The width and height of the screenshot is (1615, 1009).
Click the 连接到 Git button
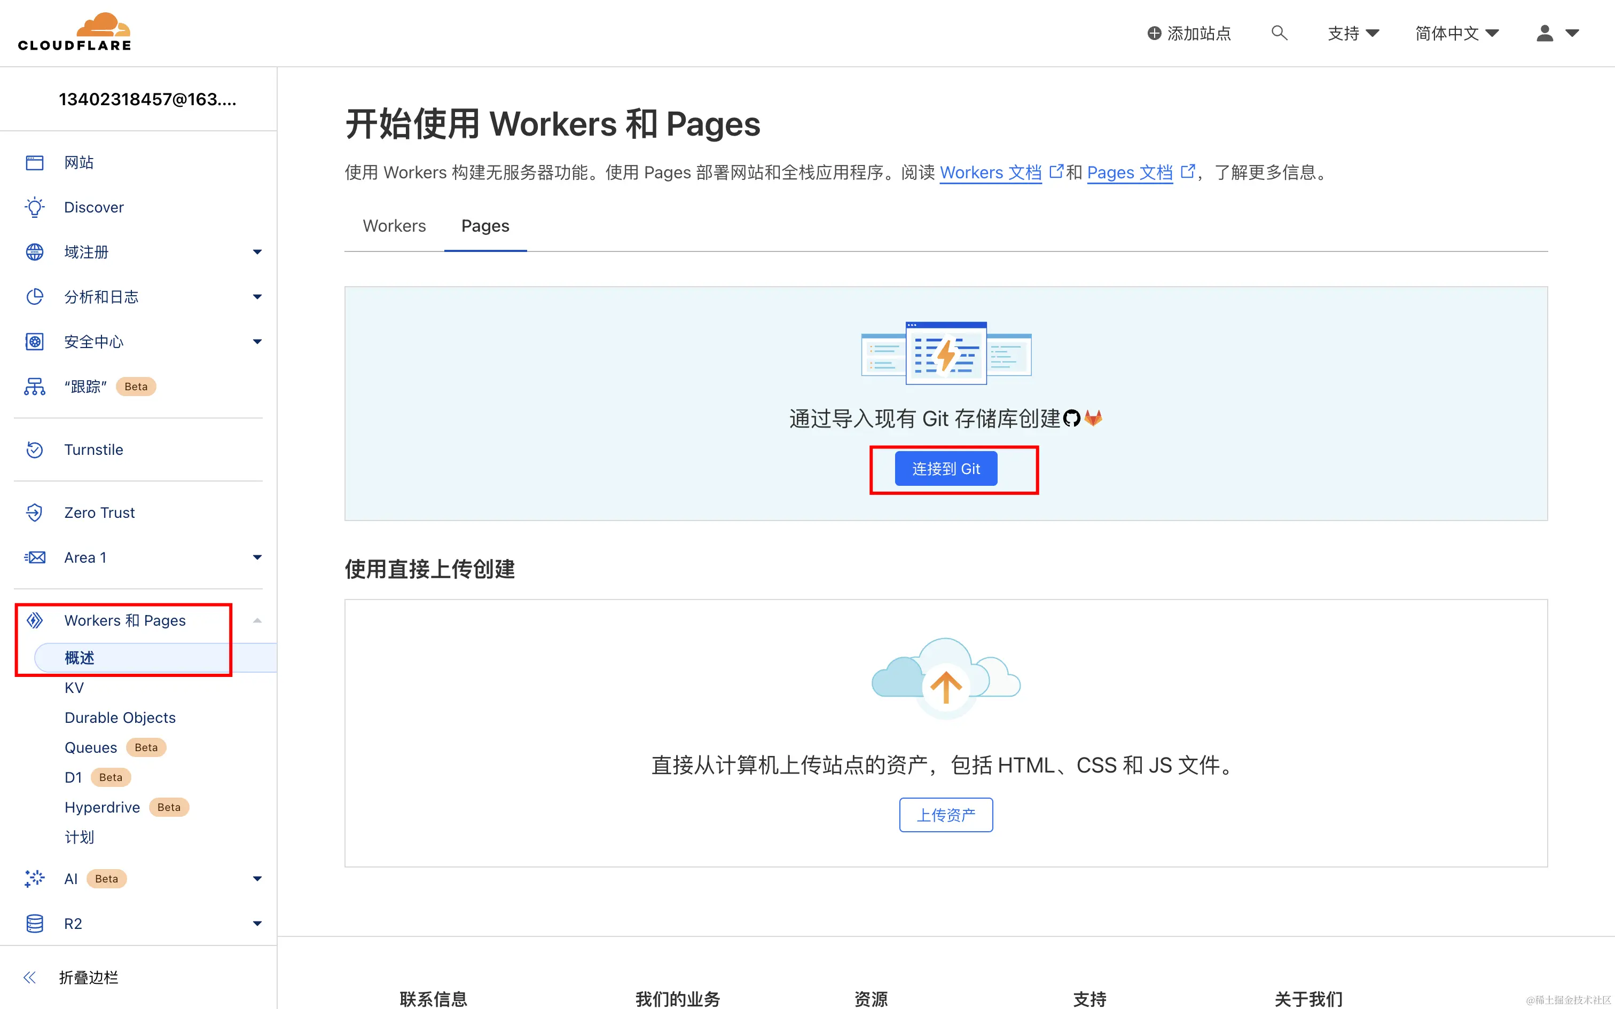(x=946, y=469)
